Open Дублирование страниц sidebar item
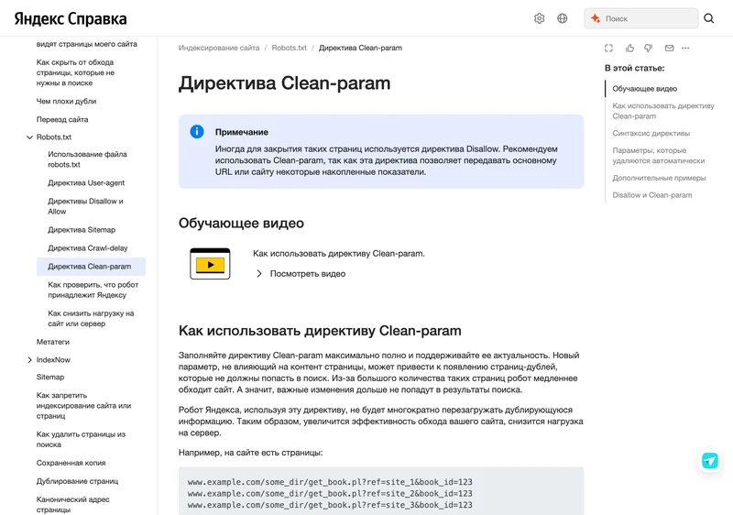The width and height of the screenshot is (733, 515). click(77, 481)
